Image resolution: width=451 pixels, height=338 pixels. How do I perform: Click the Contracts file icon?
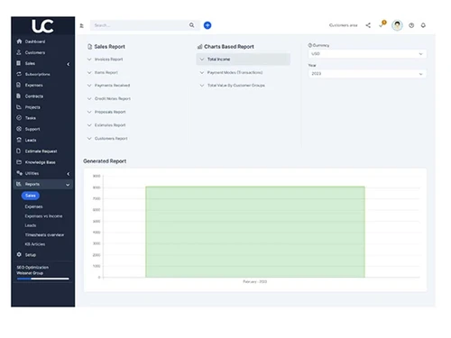tap(19, 96)
